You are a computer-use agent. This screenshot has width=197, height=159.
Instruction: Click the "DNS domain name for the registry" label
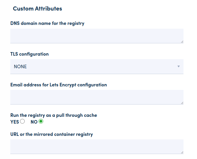(x=47, y=23)
